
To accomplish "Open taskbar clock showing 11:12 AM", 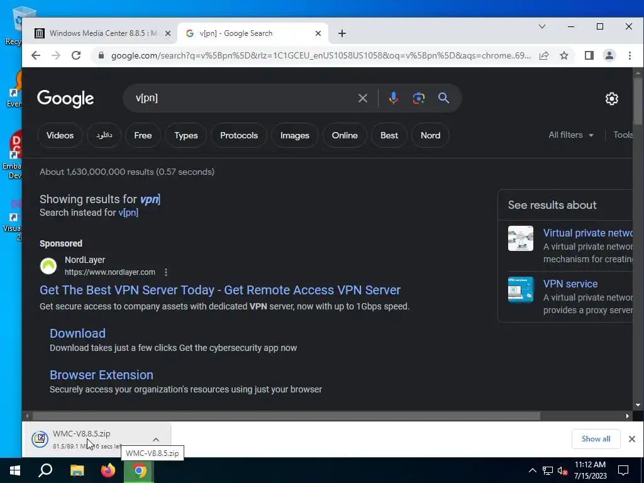I will (x=590, y=470).
